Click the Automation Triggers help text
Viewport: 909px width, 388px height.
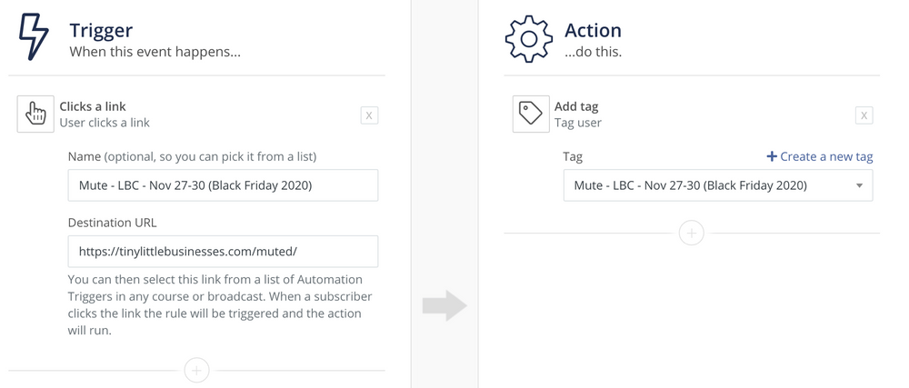(x=220, y=304)
